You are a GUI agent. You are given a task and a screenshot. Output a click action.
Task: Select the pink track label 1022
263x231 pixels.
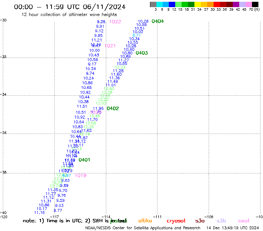point(115,22)
